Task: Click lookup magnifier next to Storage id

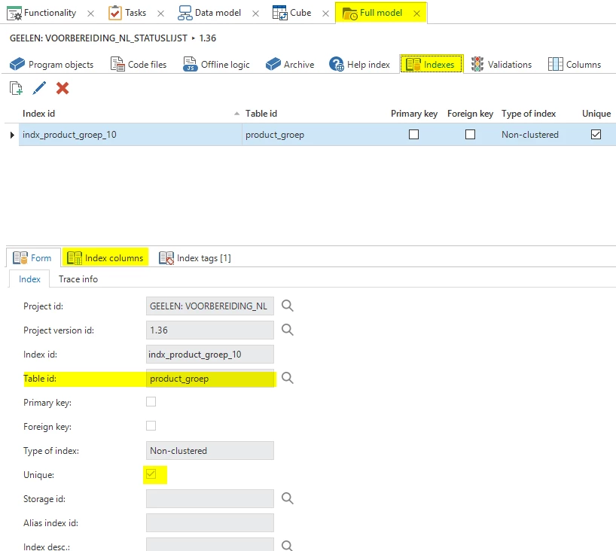Action: pos(288,498)
